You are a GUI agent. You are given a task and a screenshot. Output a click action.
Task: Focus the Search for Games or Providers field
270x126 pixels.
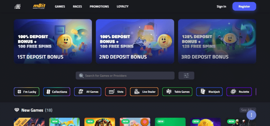click(125, 76)
